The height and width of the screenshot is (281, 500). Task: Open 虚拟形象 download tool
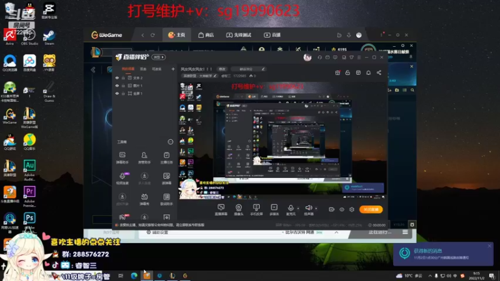point(122,199)
